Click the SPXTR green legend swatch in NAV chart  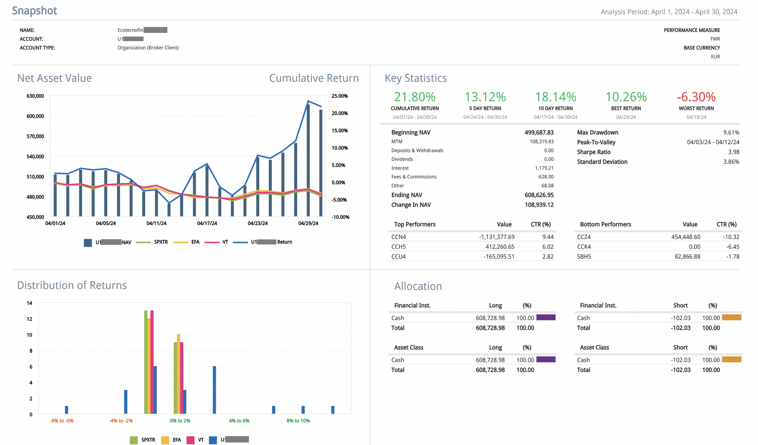pos(144,242)
